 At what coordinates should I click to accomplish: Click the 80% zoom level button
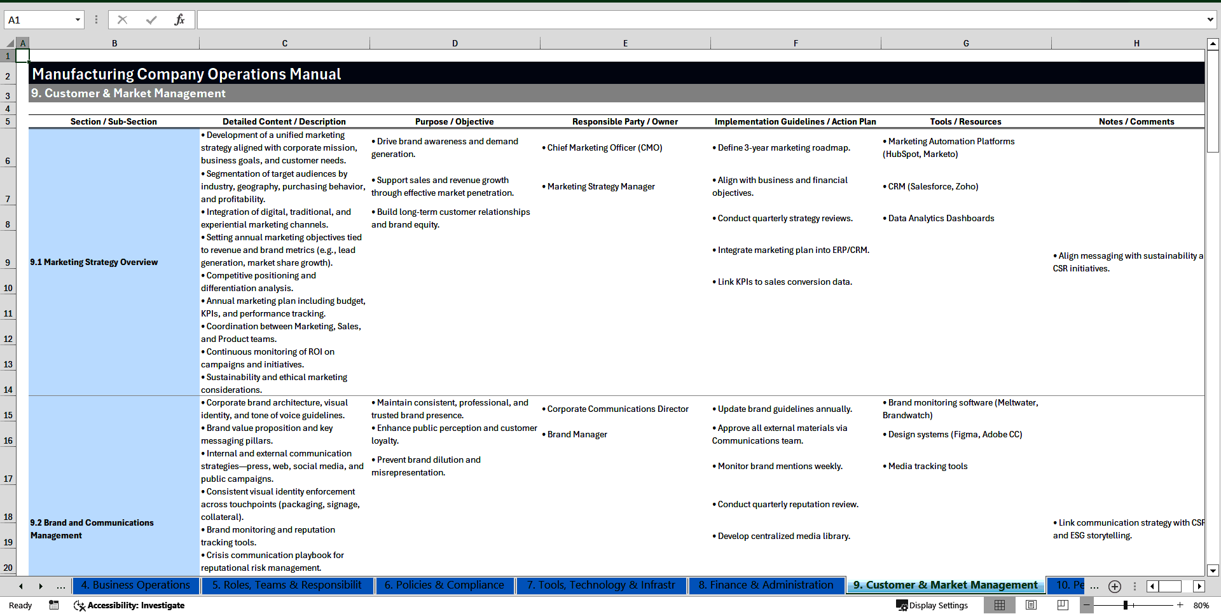click(x=1201, y=605)
